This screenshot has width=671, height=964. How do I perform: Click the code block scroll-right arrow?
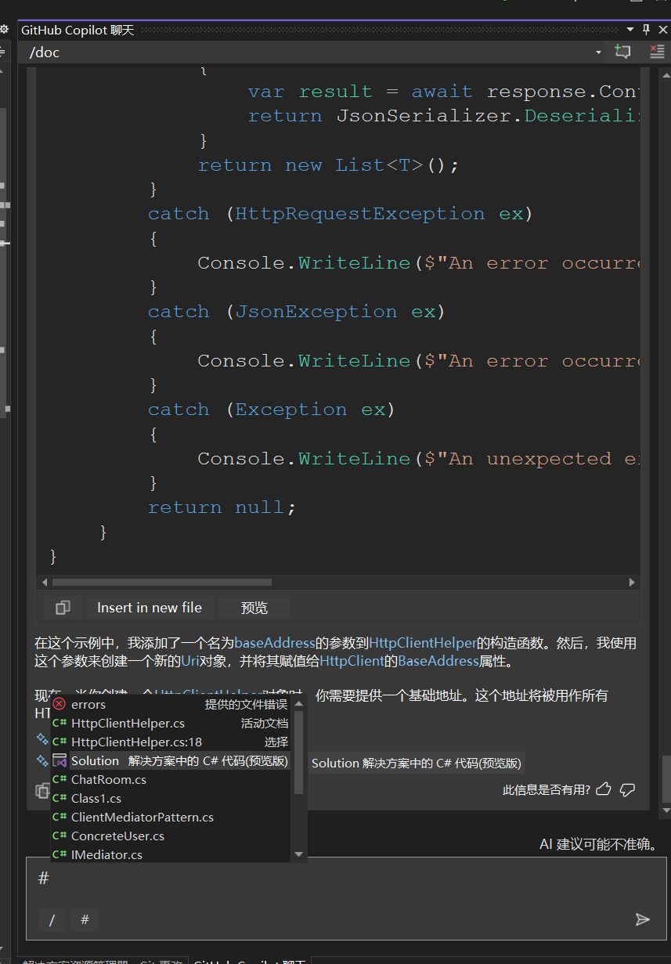coord(633,583)
